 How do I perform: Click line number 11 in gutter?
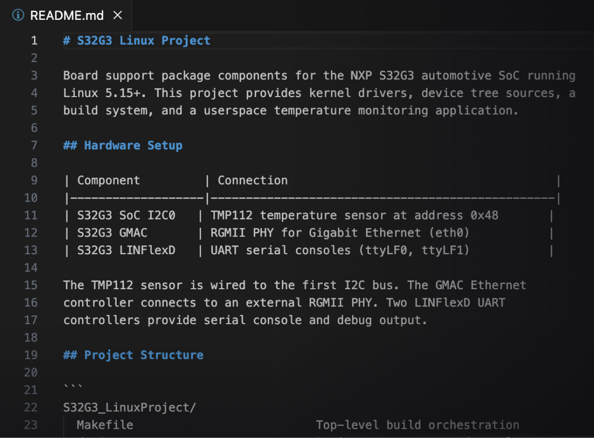pyautogui.click(x=31, y=215)
